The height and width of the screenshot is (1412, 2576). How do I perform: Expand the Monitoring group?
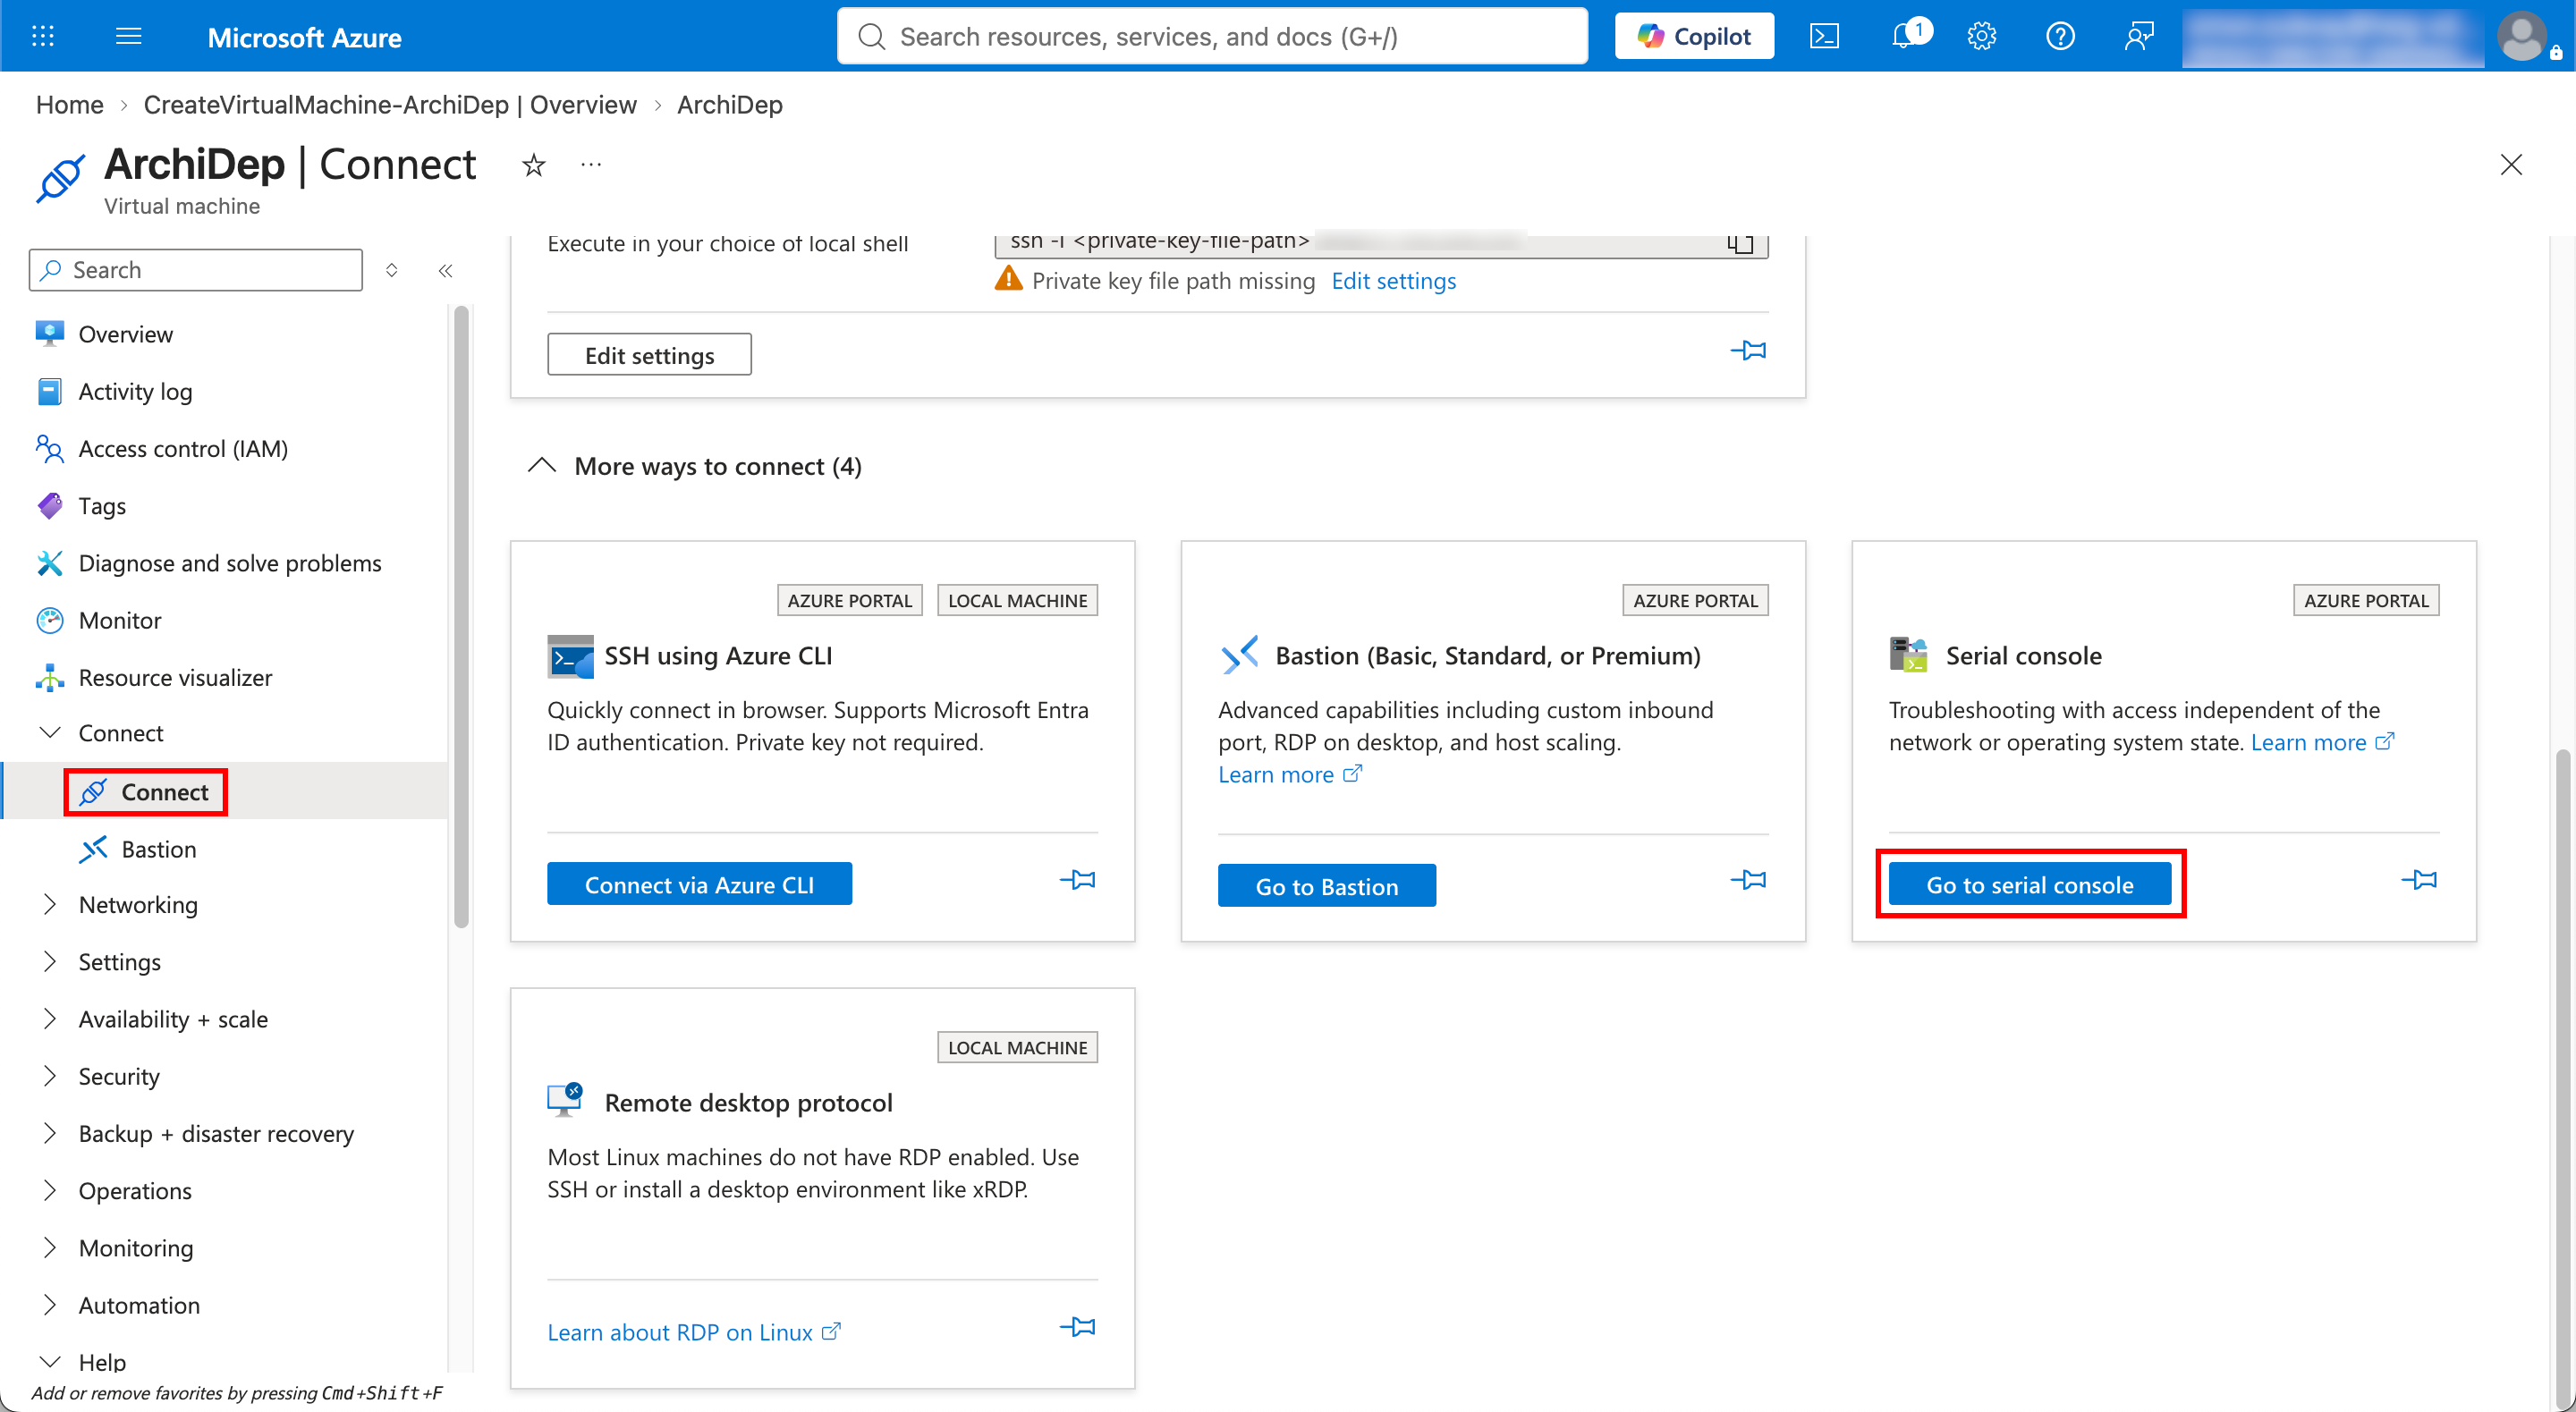(49, 1247)
